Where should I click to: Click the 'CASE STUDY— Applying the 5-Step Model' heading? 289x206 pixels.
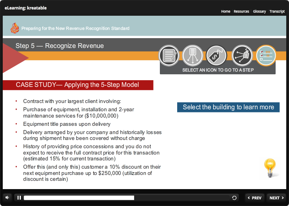tap(78, 85)
